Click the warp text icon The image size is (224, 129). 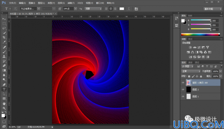pyautogui.click(x=129, y=9)
